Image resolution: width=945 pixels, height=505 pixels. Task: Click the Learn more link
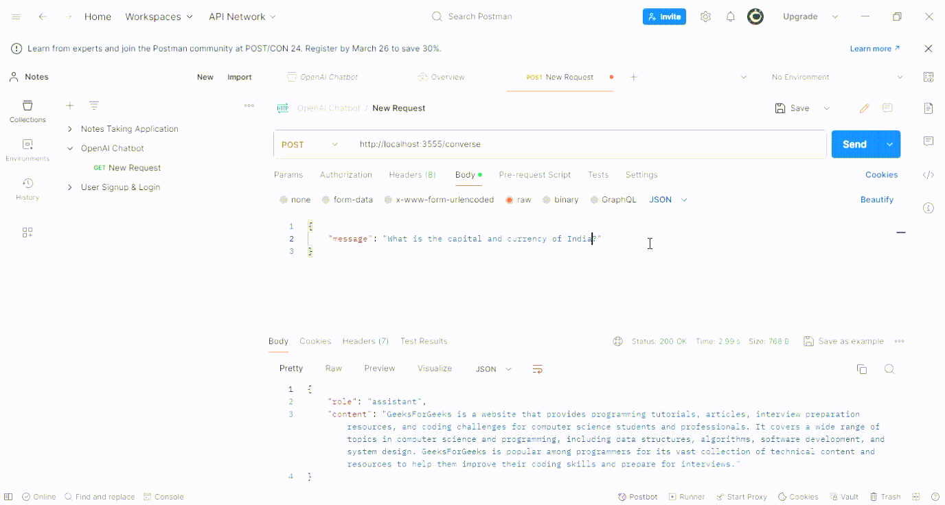[x=874, y=49]
